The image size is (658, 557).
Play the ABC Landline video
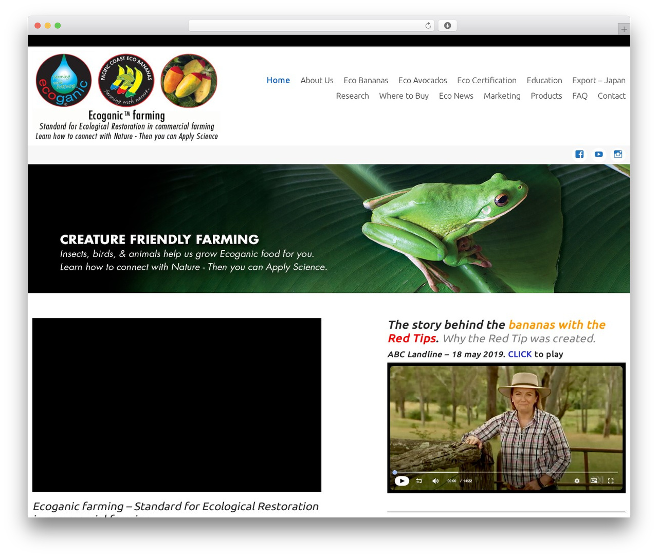point(401,481)
